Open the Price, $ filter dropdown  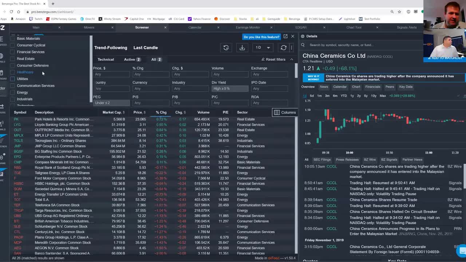111,74
